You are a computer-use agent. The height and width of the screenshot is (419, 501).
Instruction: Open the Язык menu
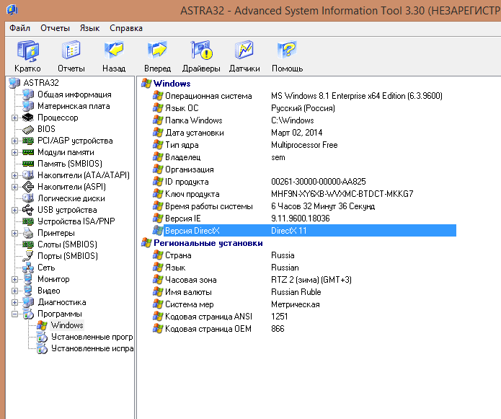point(89,28)
